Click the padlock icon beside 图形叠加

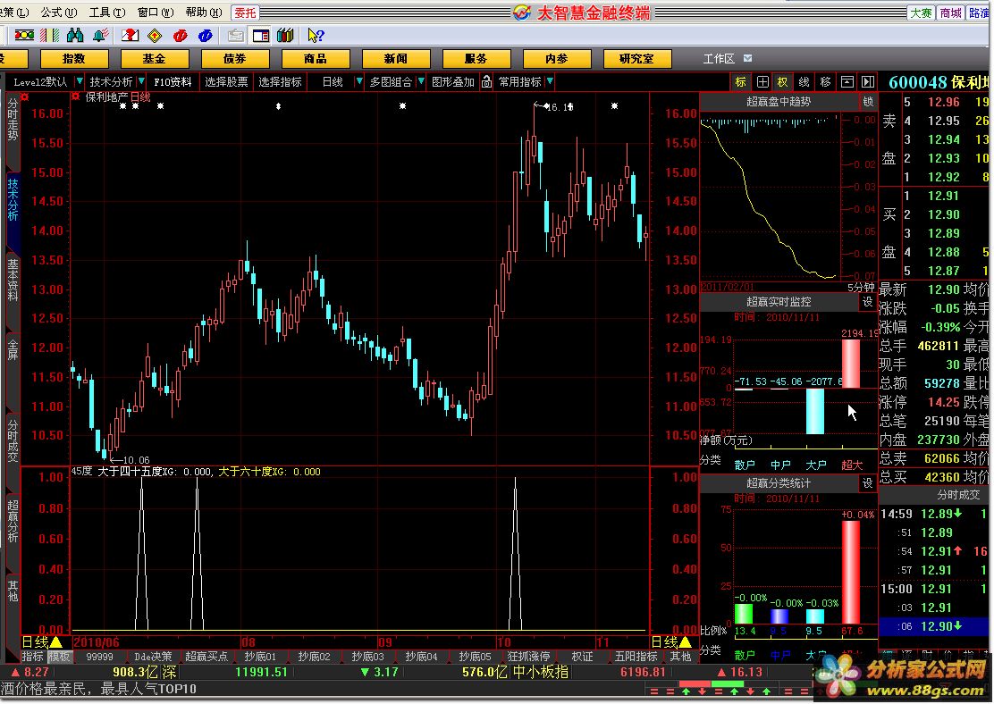[486, 81]
